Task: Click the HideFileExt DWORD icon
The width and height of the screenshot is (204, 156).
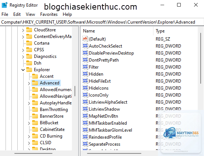Action: click(85, 81)
